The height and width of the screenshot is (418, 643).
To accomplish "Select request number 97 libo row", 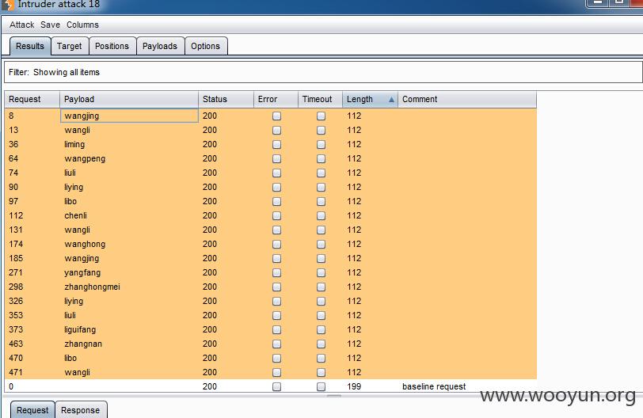I will click(x=271, y=201).
